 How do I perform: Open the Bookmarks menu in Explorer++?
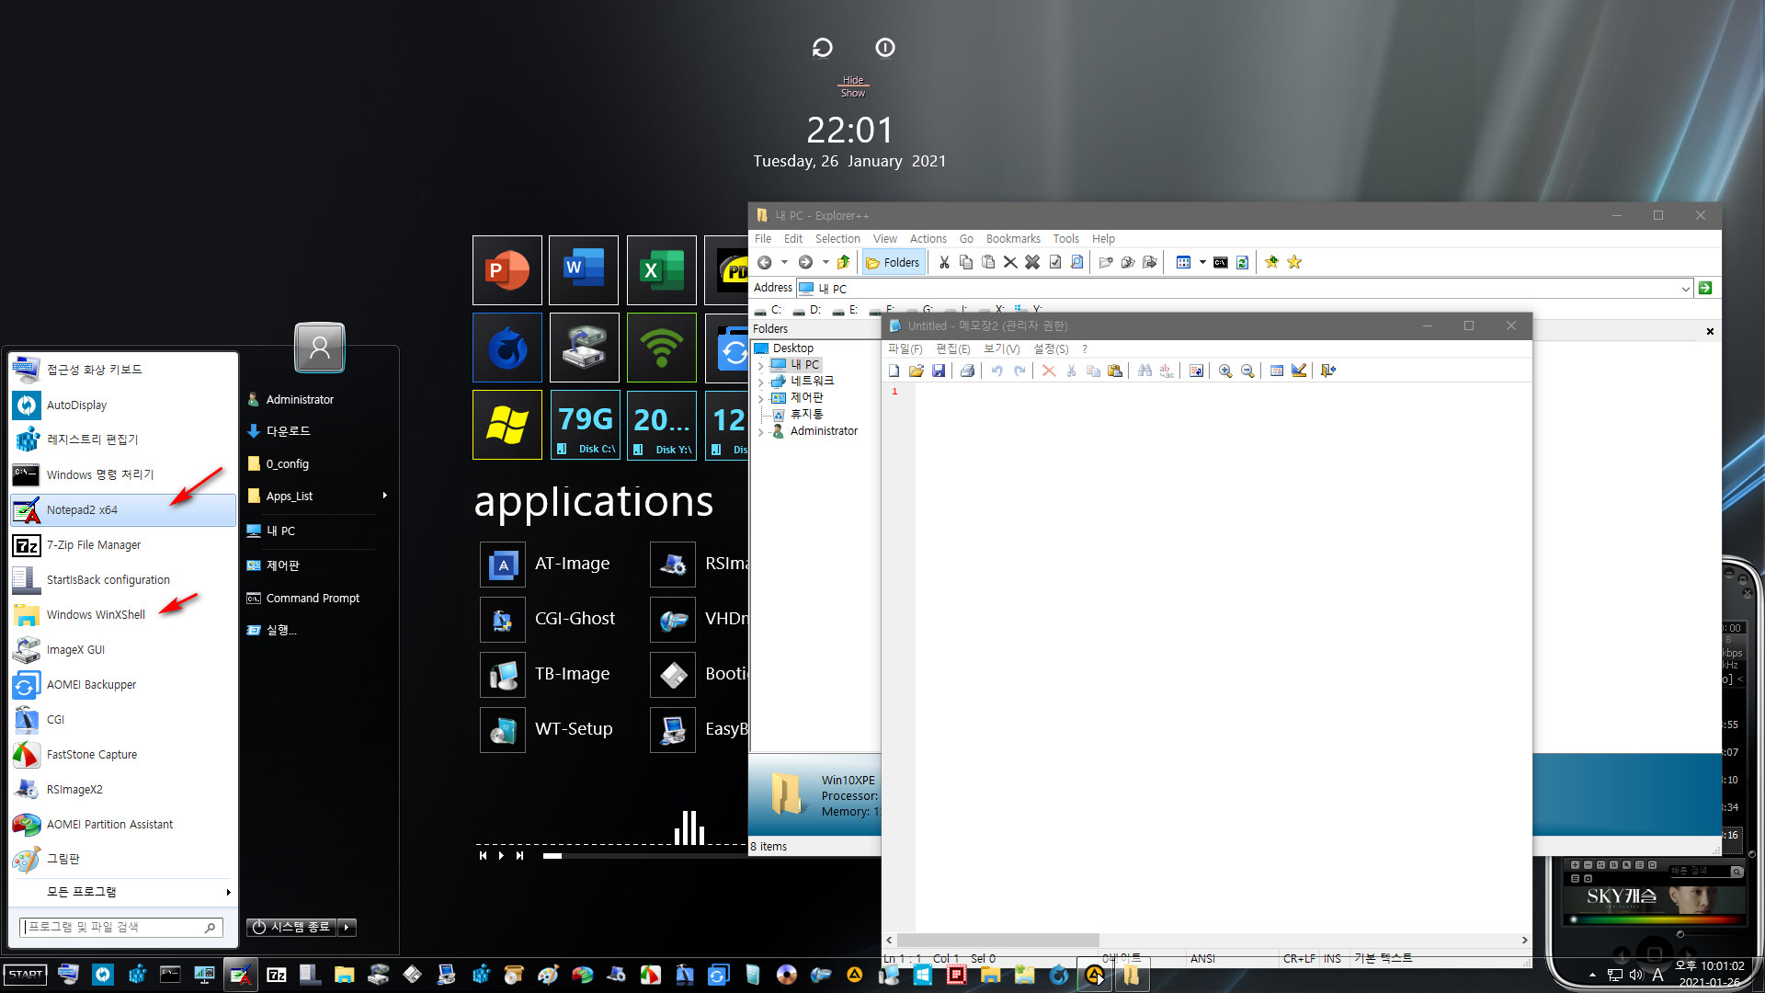(x=1013, y=239)
